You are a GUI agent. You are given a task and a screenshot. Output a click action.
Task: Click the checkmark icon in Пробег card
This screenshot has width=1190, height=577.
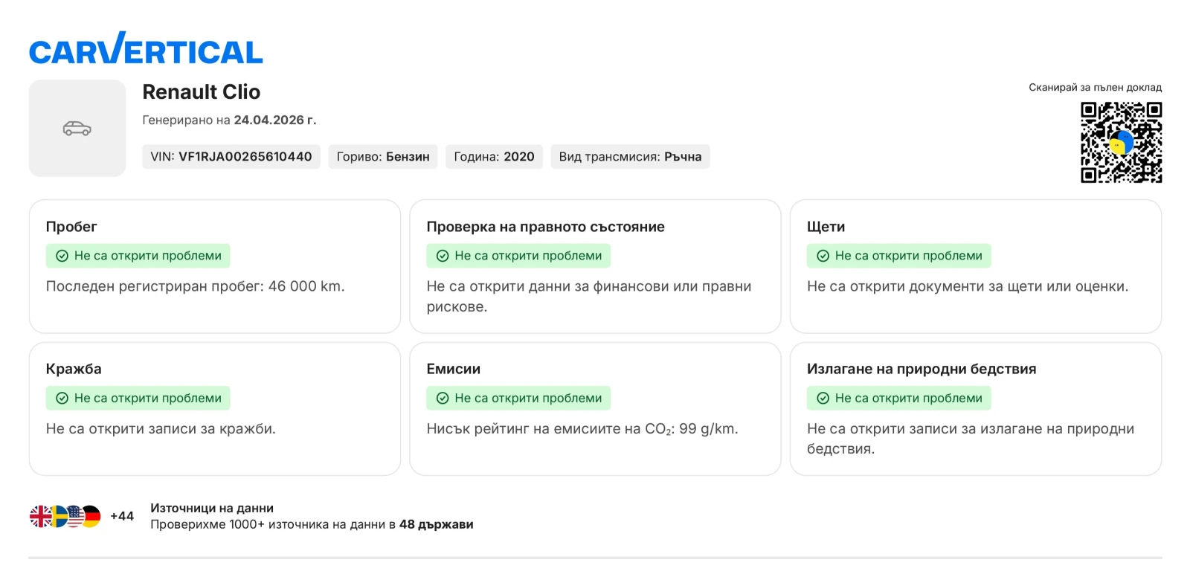62,256
